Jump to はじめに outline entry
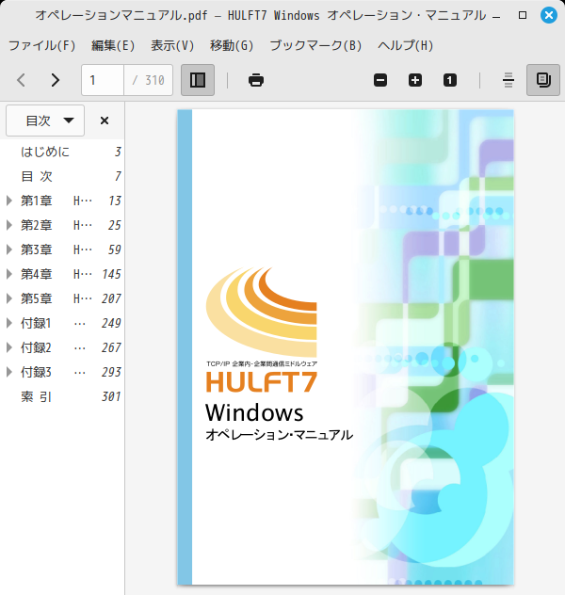 tap(45, 152)
